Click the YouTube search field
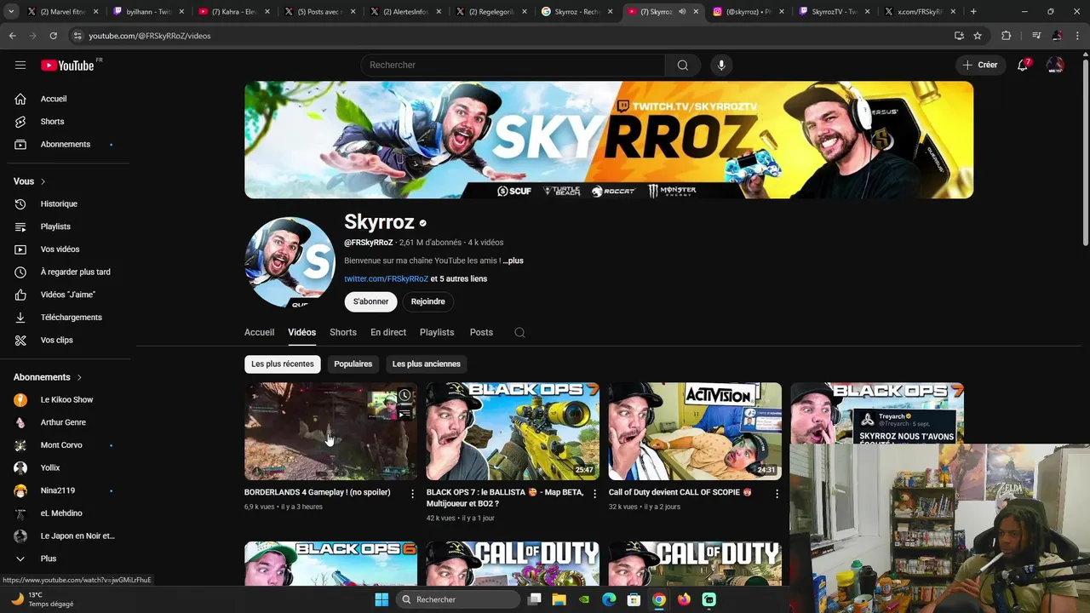This screenshot has width=1090, height=613. tap(513, 66)
